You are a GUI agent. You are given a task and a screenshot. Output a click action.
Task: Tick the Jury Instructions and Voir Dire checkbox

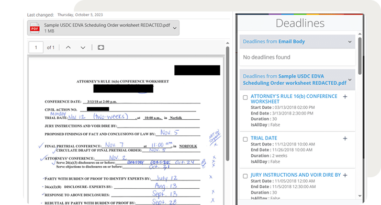click(245, 176)
